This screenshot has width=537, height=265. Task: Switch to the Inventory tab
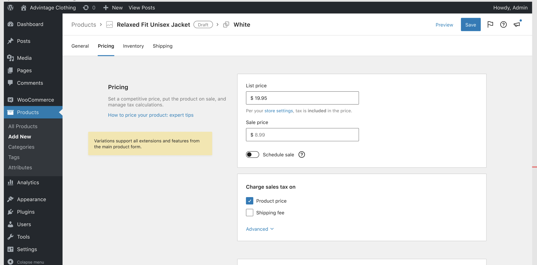click(133, 46)
